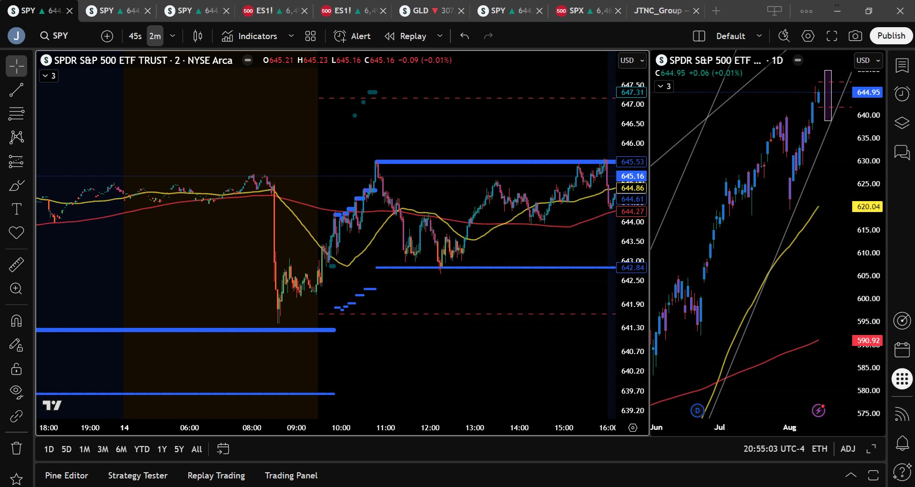Image resolution: width=915 pixels, height=487 pixels.
Task: Select the trend line drawing tool
Action: point(16,90)
